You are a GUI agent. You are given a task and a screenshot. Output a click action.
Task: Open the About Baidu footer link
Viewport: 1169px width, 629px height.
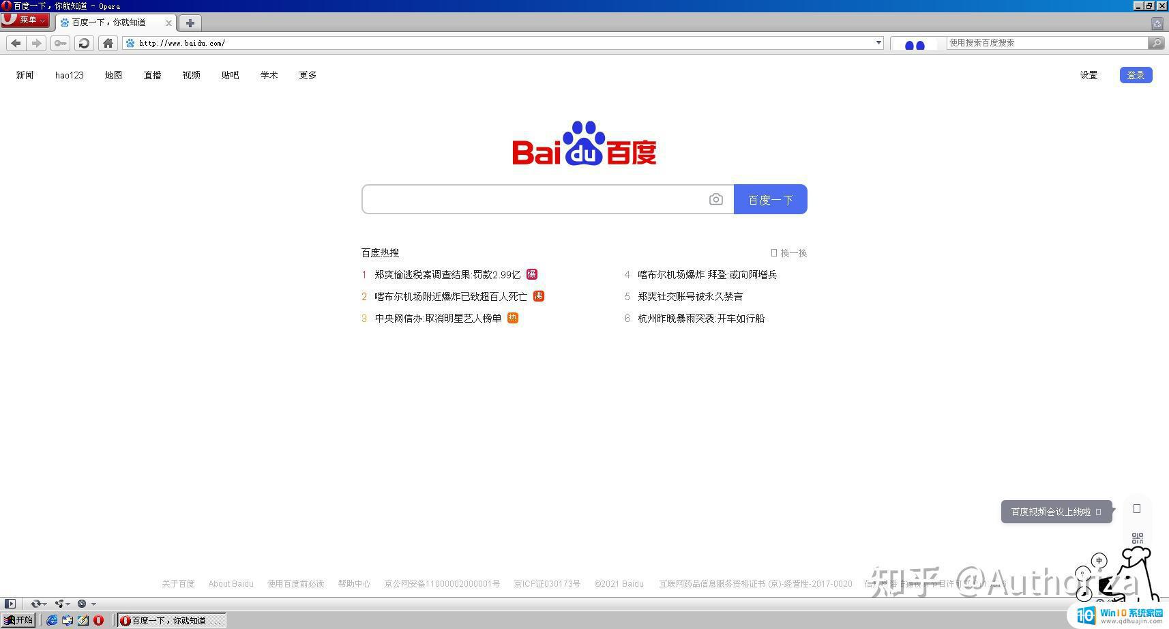[231, 584]
